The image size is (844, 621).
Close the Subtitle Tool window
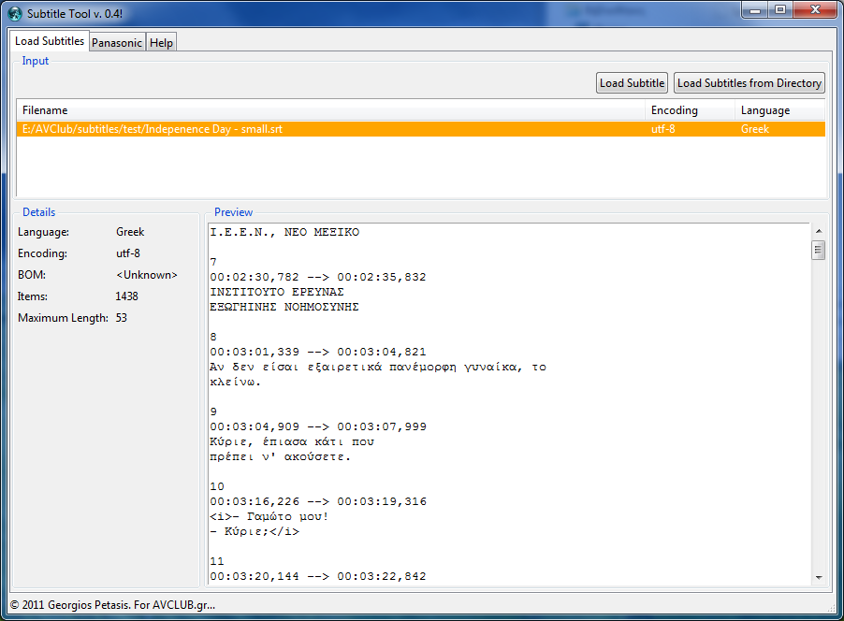tap(815, 10)
